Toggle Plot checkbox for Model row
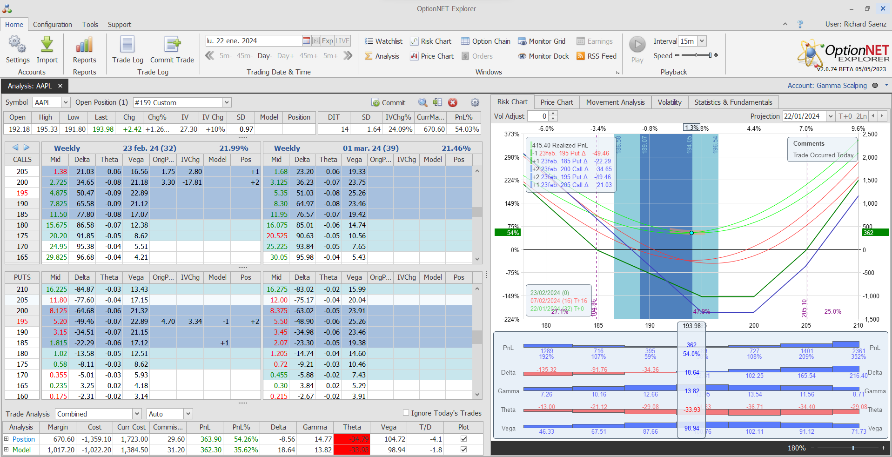 [463, 450]
